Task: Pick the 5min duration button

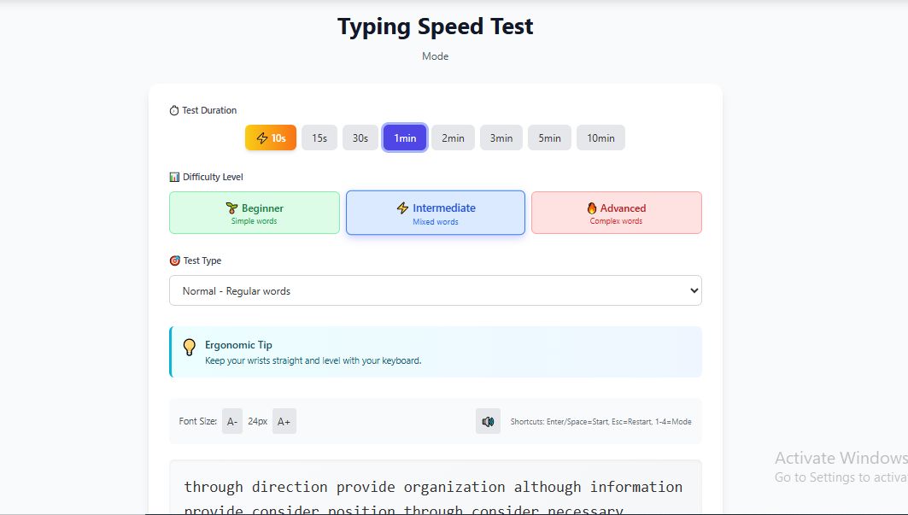Action: point(549,138)
